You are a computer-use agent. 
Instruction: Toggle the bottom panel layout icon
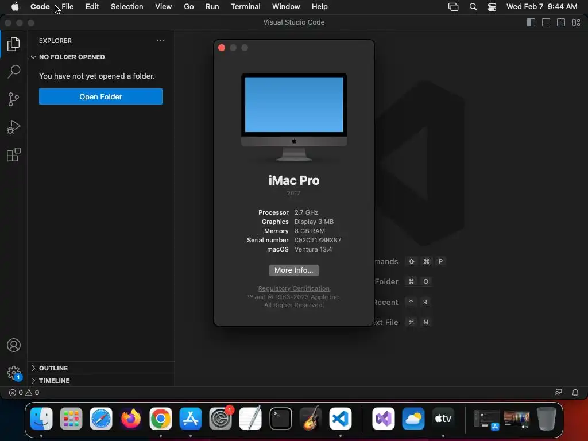click(546, 22)
